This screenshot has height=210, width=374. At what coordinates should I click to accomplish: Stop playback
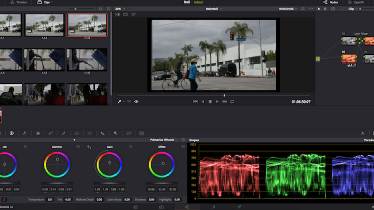click(210, 101)
